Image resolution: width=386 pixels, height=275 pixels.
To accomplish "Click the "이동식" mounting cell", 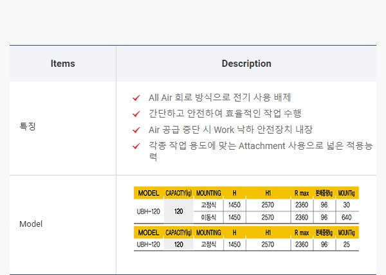I will tap(208, 217).
